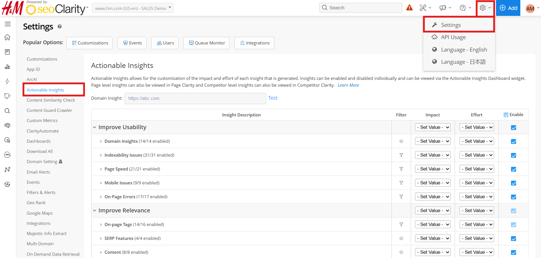
Task: Select API Usage from the dropdown menu
Action: coord(453,37)
